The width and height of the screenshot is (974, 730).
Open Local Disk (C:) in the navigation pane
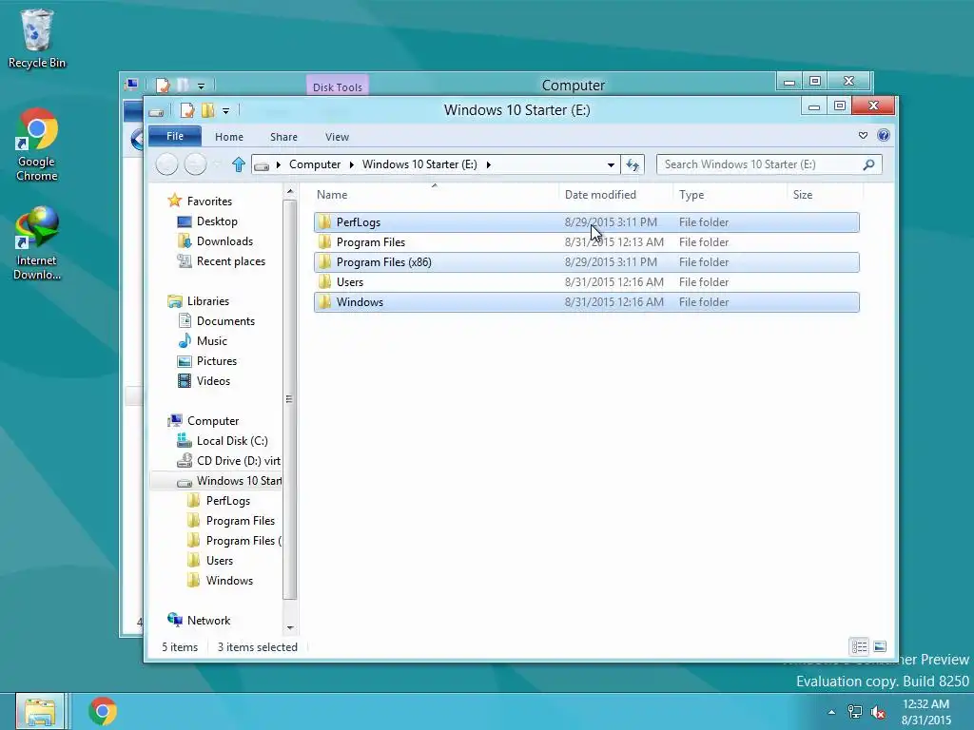[x=232, y=441]
